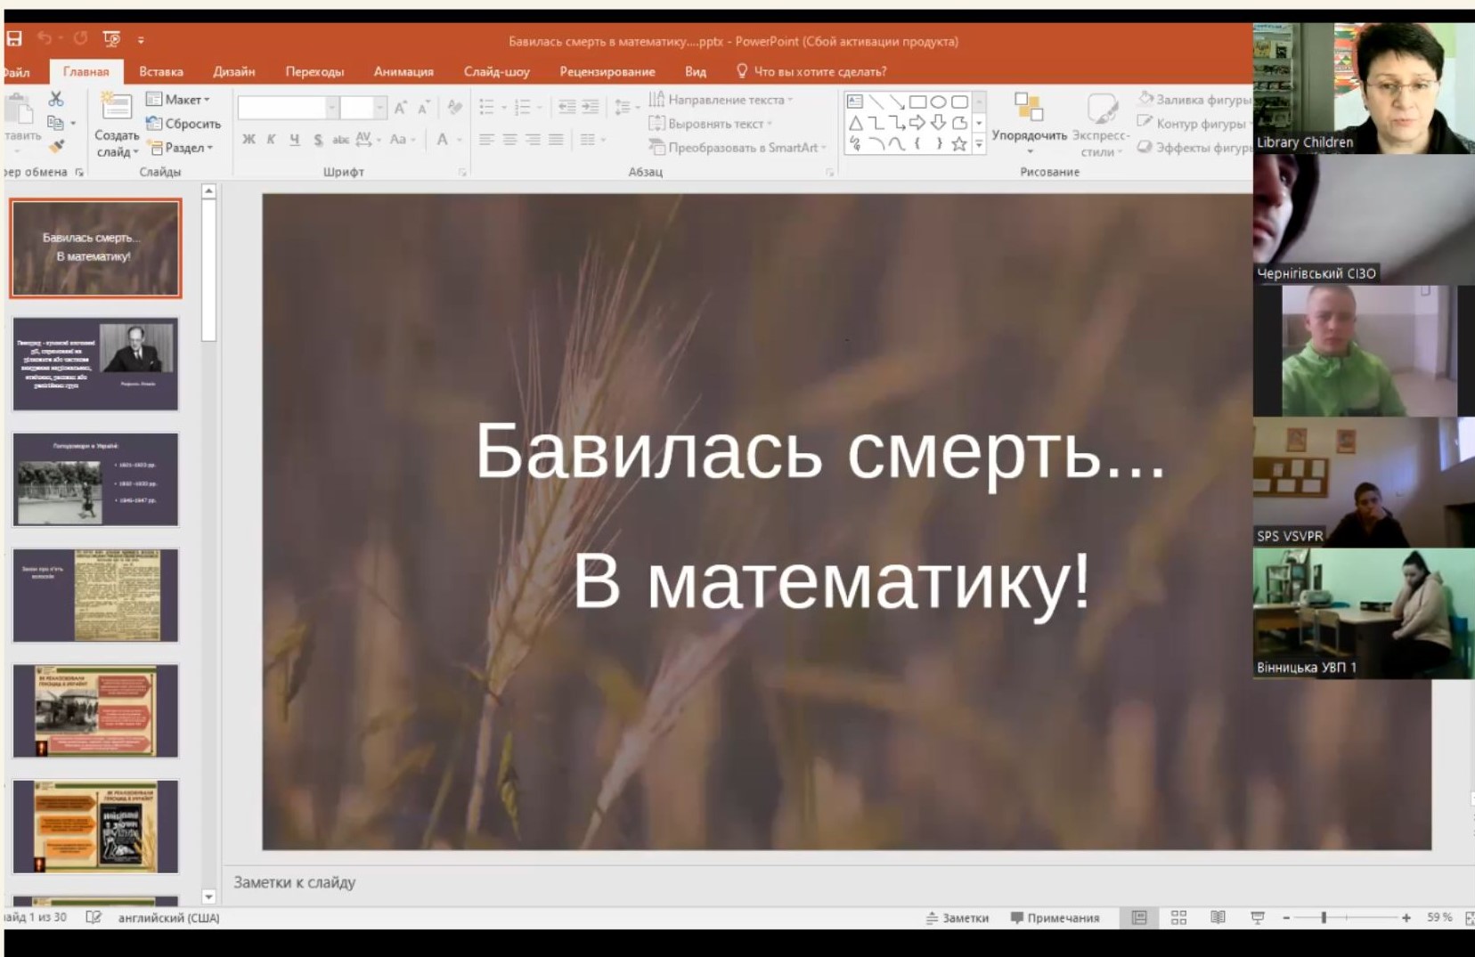Click the Cut scissors icon
Image resolution: width=1475 pixels, height=957 pixels.
(x=55, y=99)
